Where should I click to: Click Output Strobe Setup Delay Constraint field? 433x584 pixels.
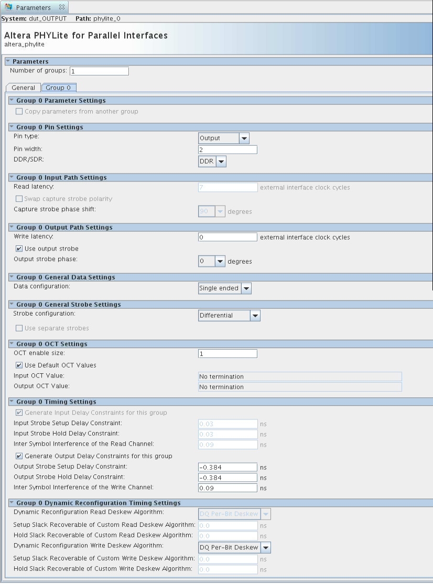228,467
